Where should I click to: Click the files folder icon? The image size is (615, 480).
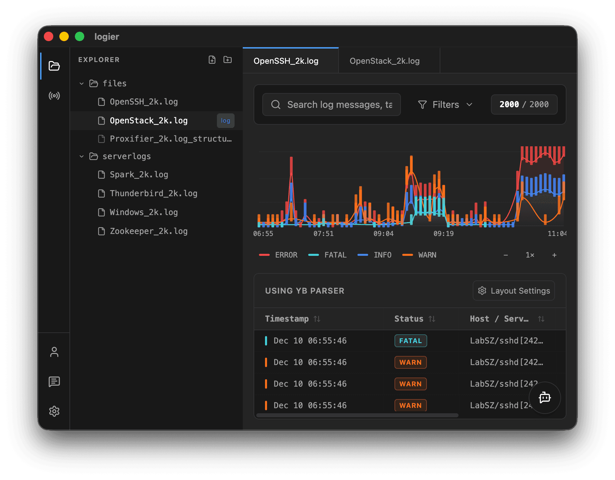click(x=93, y=83)
